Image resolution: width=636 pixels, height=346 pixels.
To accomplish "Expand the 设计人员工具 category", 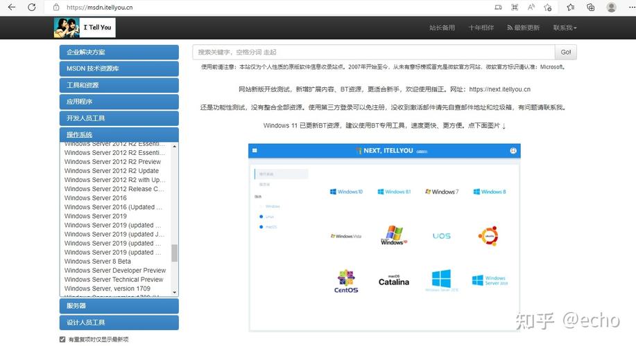I will (119, 322).
